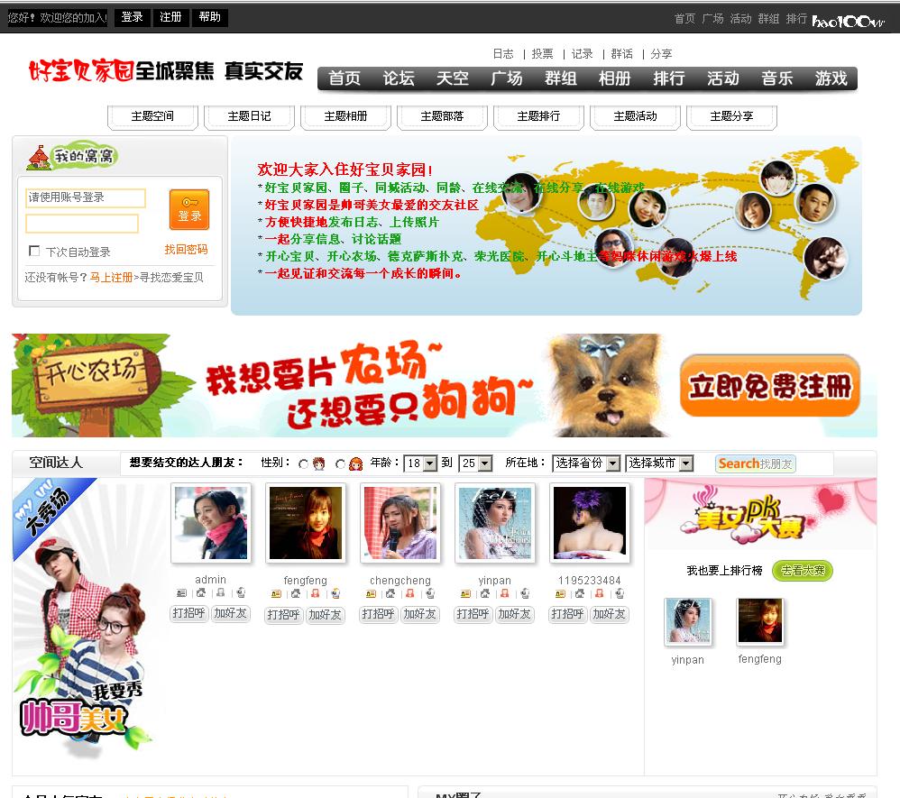Click the male face gender icon
The height and width of the screenshot is (798, 900).
[x=319, y=463]
